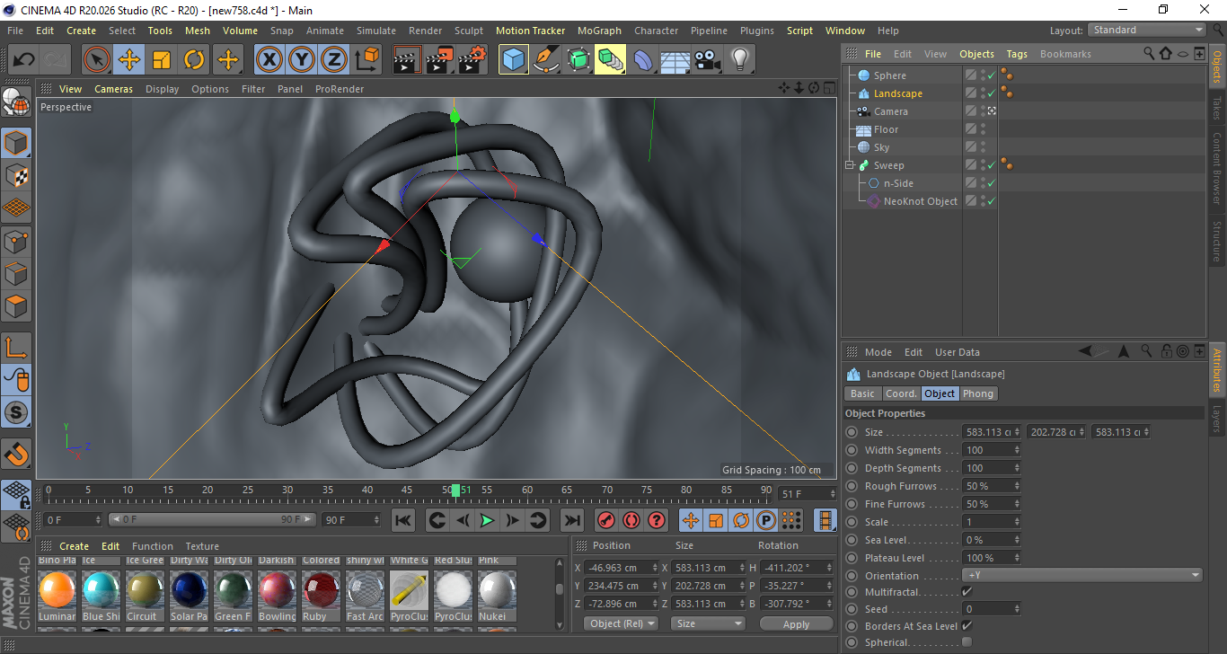Open the MoGraph menu
This screenshot has height=654, width=1227.
click(599, 31)
